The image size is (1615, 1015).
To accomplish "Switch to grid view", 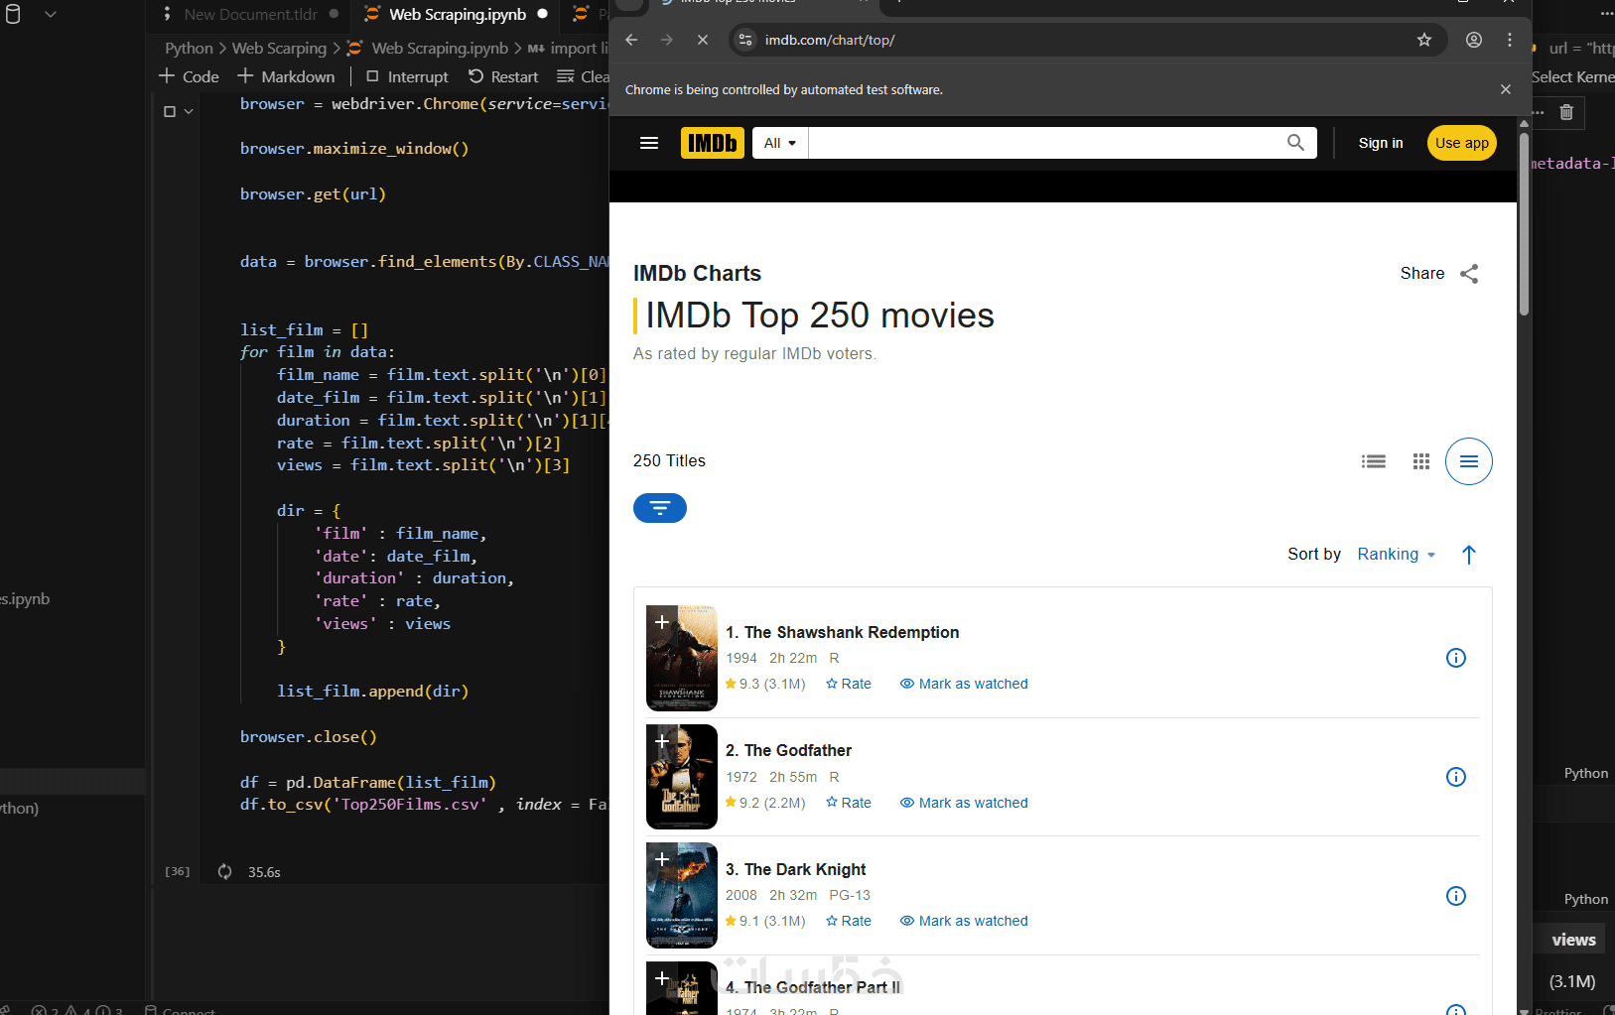I will pyautogui.click(x=1421, y=461).
